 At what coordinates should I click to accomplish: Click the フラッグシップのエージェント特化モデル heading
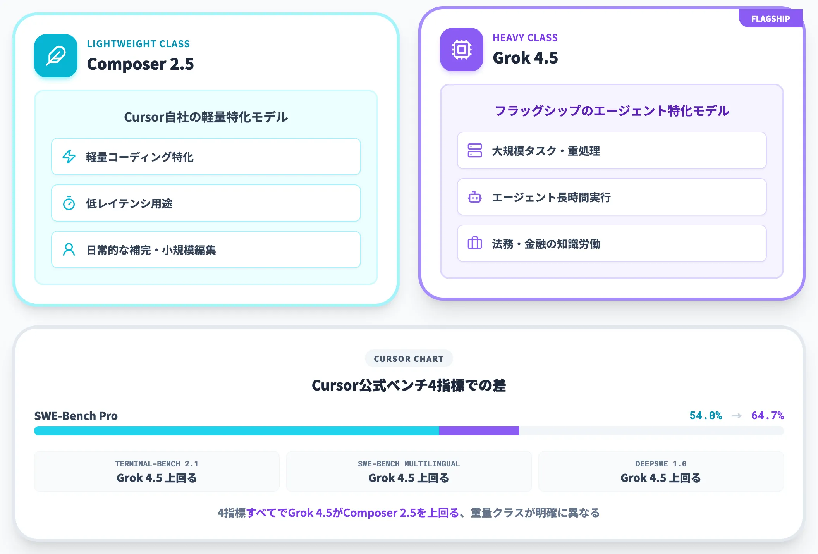coord(612,111)
